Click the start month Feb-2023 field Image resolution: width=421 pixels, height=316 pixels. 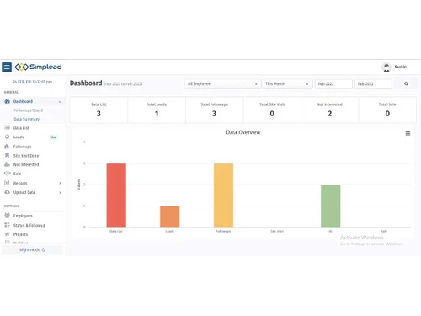(333, 84)
